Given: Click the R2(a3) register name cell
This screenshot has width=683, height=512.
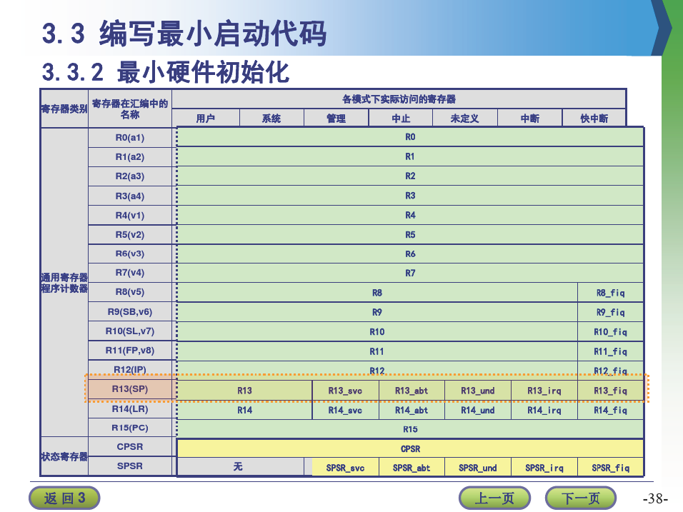Looking at the screenshot, I should point(130,176).
